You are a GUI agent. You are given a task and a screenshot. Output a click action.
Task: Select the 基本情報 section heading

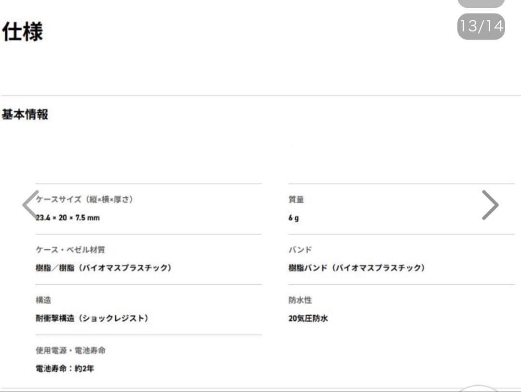click(25, 115)
